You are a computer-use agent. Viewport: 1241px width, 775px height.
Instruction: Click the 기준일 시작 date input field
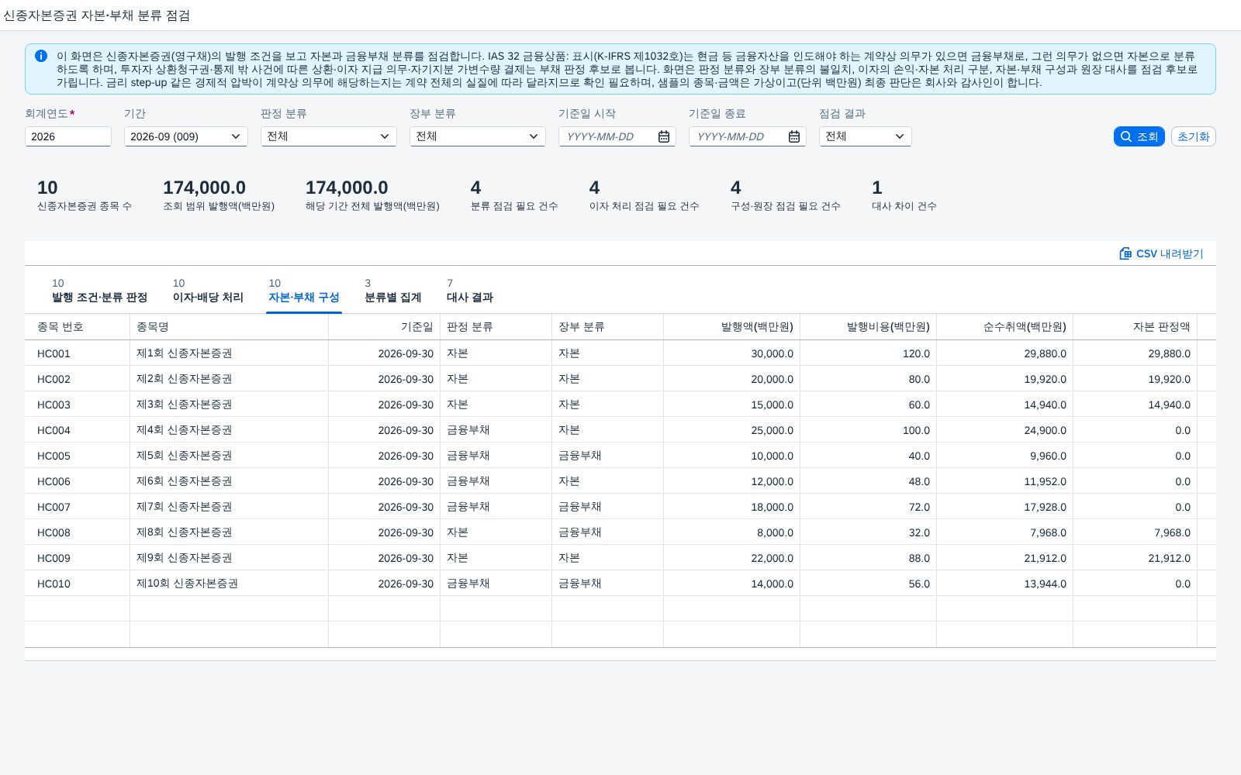click(x=607, y=136)
